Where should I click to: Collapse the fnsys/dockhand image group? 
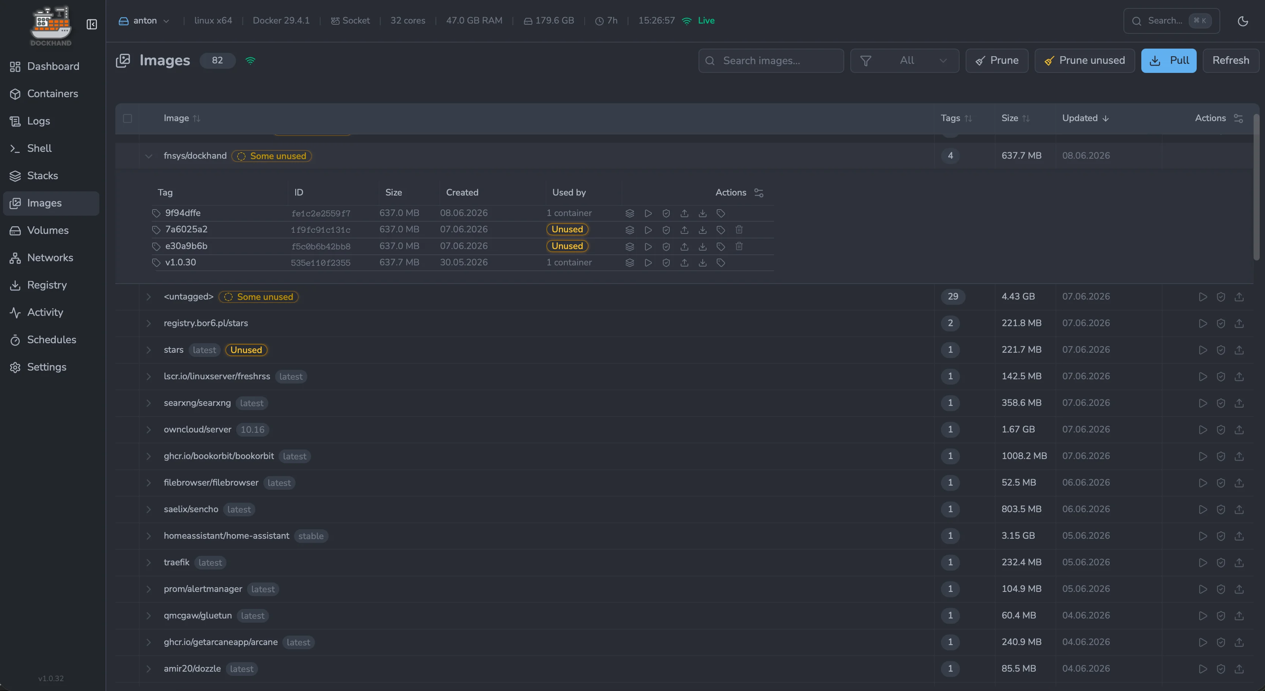click(148, 156)
